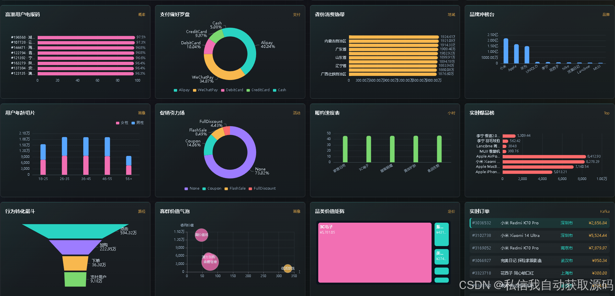Open order row #3036532
The height and width of the screenshot is (296, 615).
(x=539, y=223)
